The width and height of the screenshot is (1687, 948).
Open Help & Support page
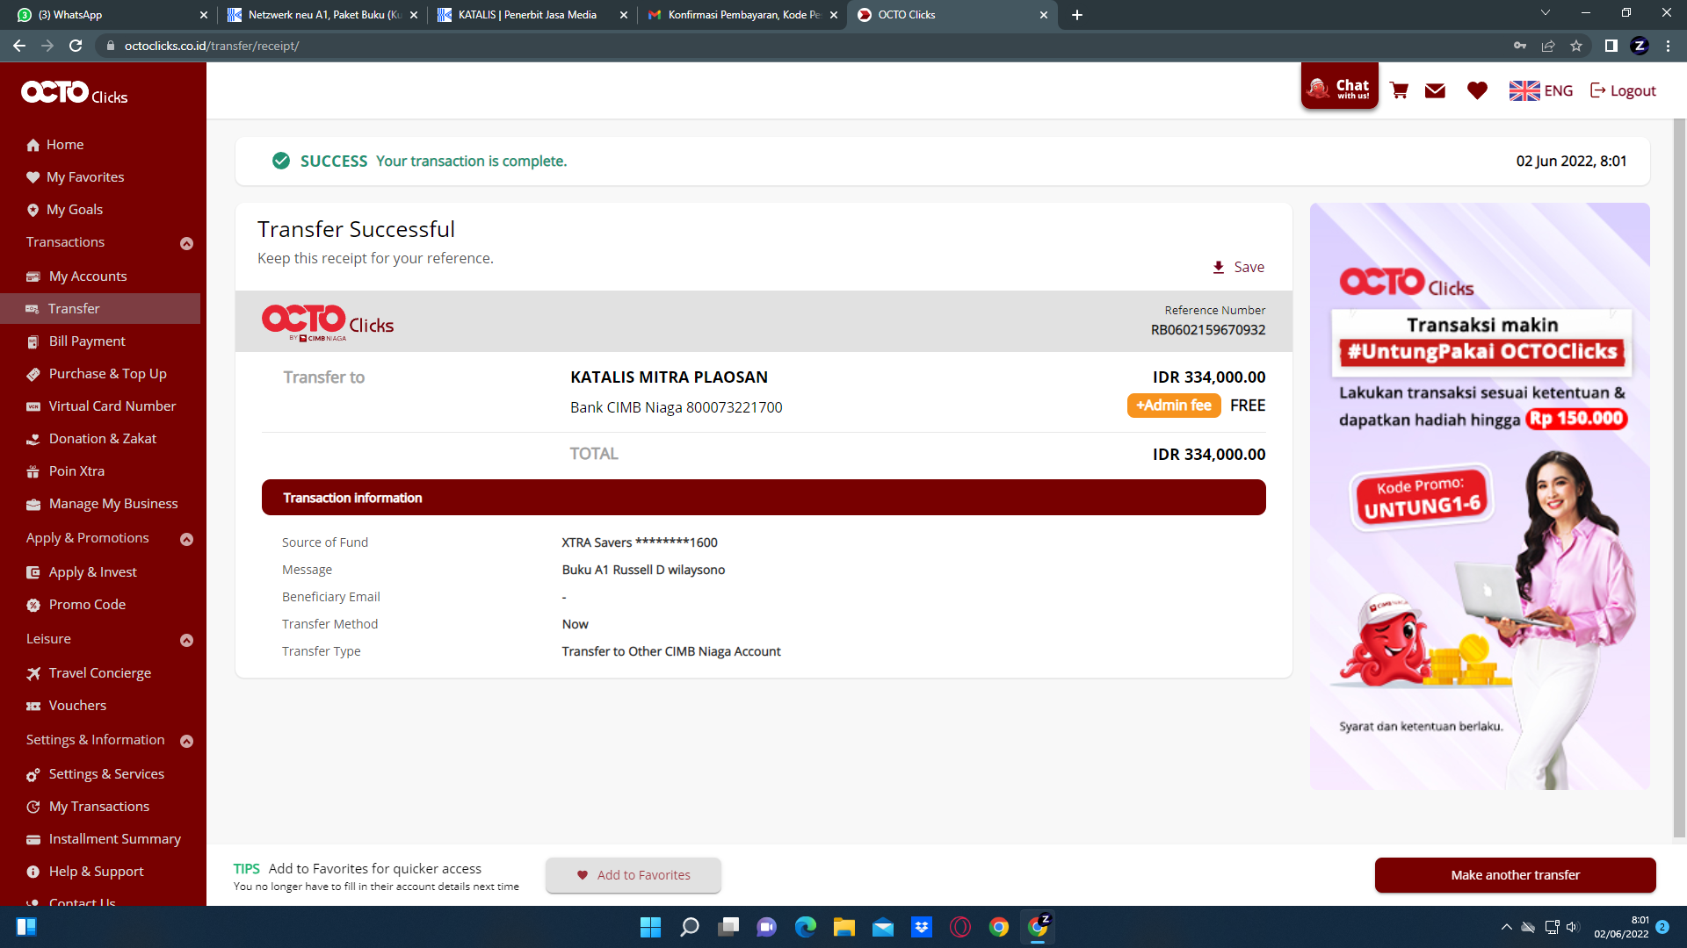click(x=85, y=871)
